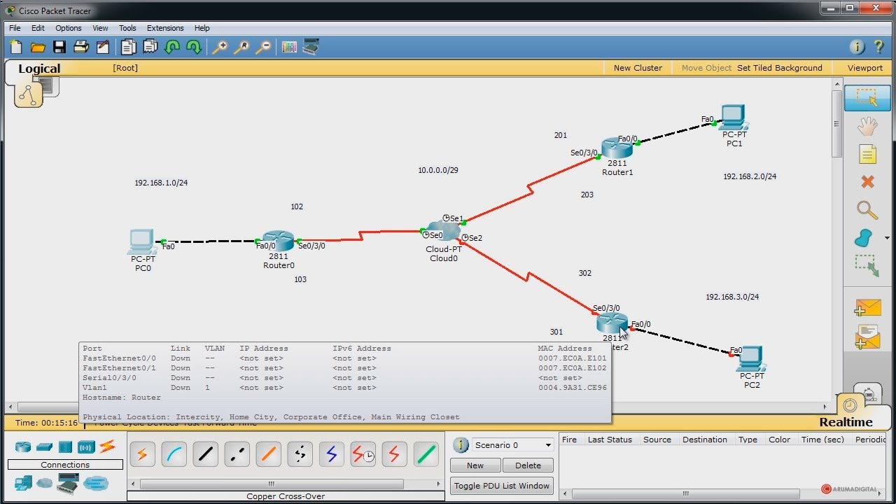
Task: Open the custom devices dialog icon
Action: tap(311, 47)
